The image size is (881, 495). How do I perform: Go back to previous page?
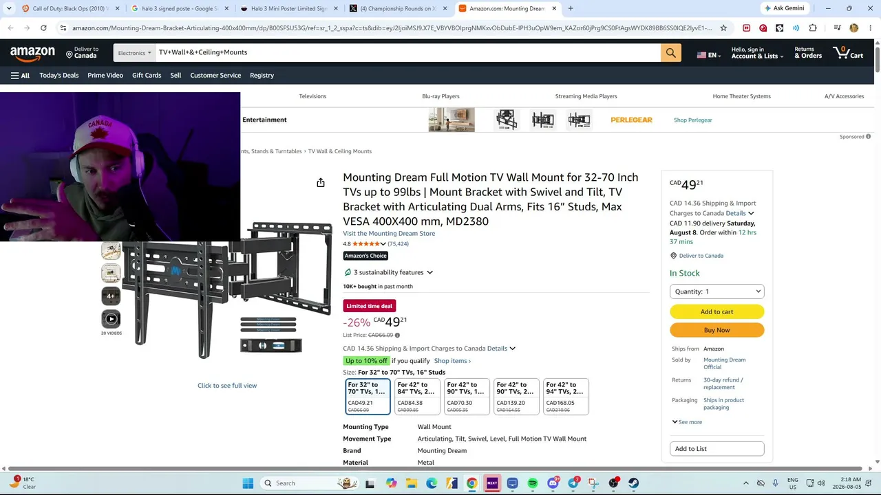click(x=10, y=28)
